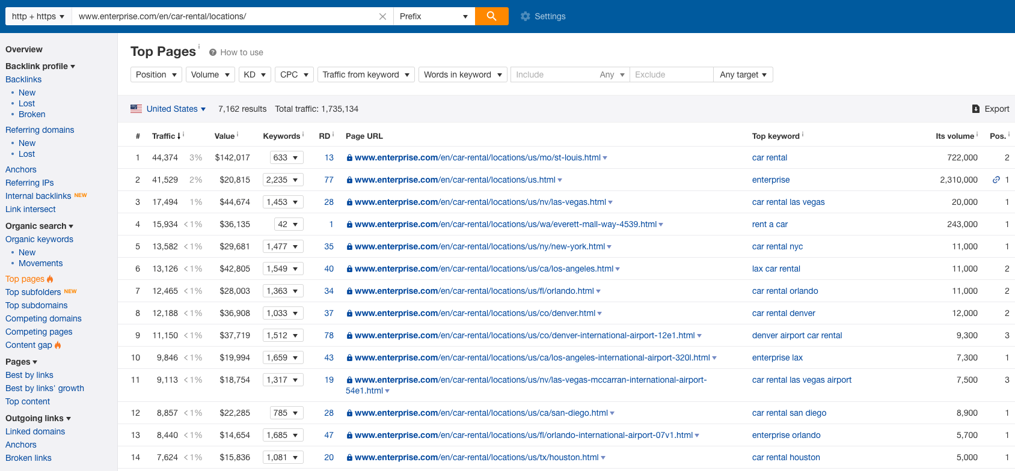This screenshot has width=1015, height=471.
Task: Select Content gap in the sidebar
Action: (x=28, y=345)
